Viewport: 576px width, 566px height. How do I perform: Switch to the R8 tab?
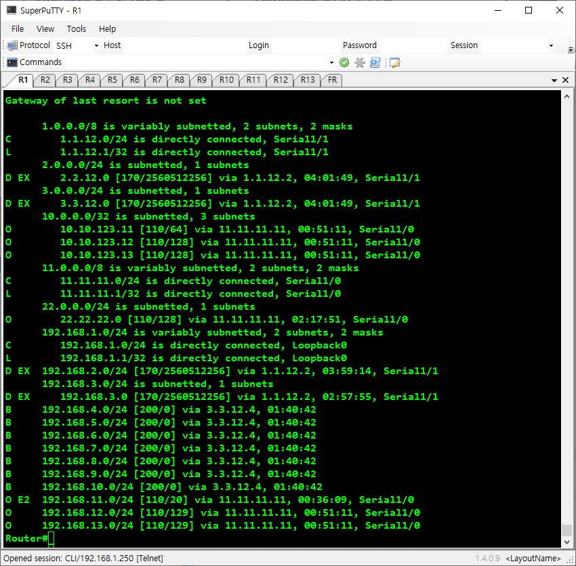[180, 80]
